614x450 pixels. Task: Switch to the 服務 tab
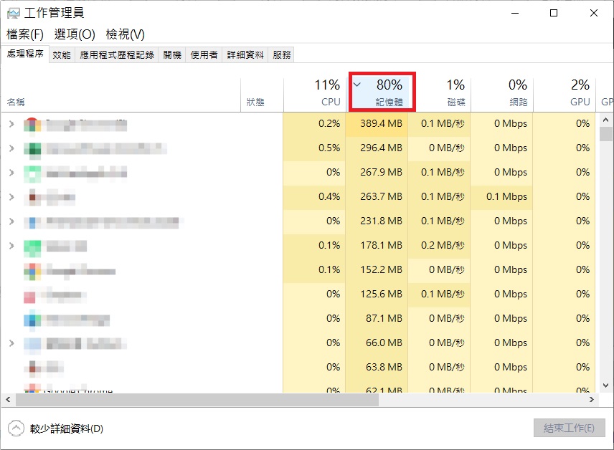click(x=282, y=54)
